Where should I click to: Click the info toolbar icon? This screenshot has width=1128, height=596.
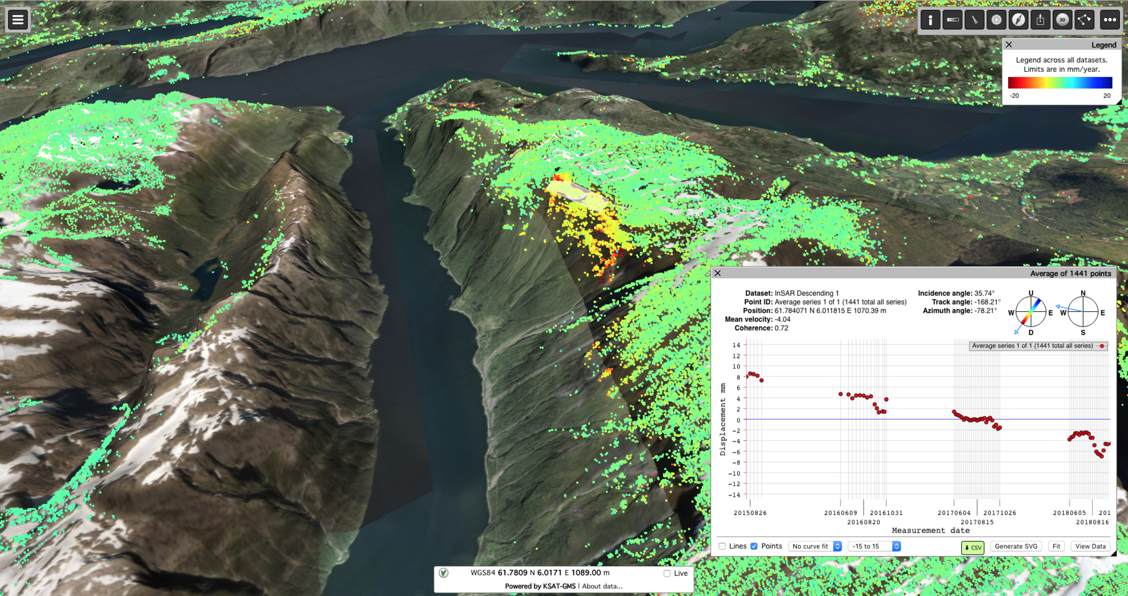(x=930, y=20)
